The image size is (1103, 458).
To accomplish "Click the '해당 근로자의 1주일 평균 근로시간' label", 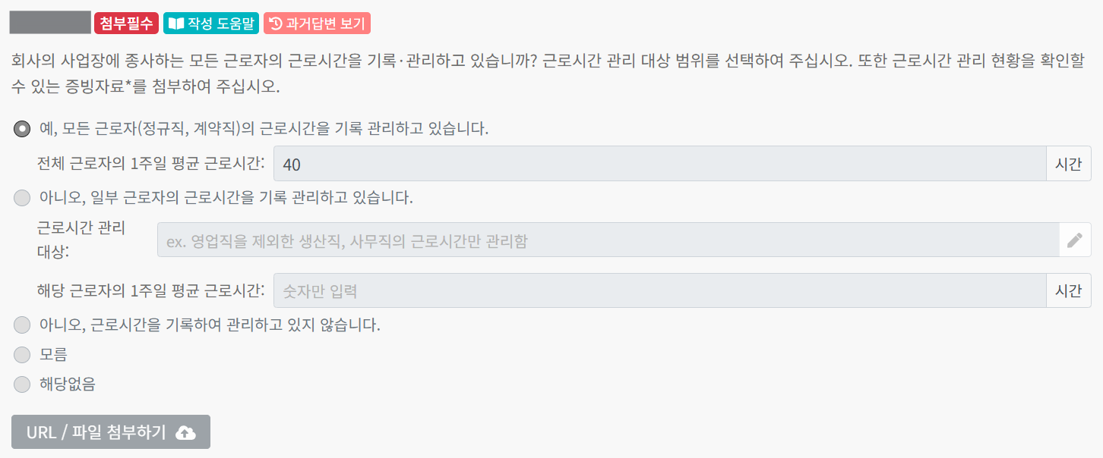I will click(x=150, y=290).
